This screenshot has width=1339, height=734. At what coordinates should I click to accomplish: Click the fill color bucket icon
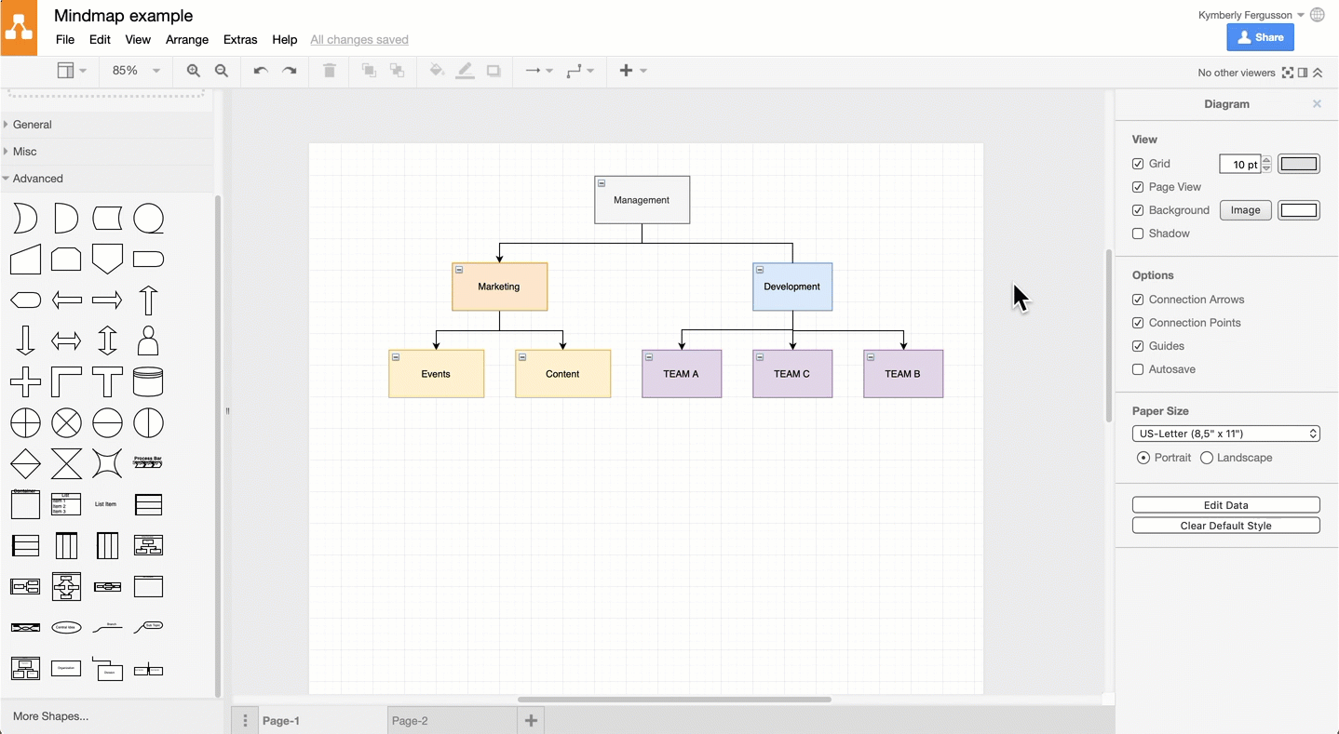(x=437, y=71)
